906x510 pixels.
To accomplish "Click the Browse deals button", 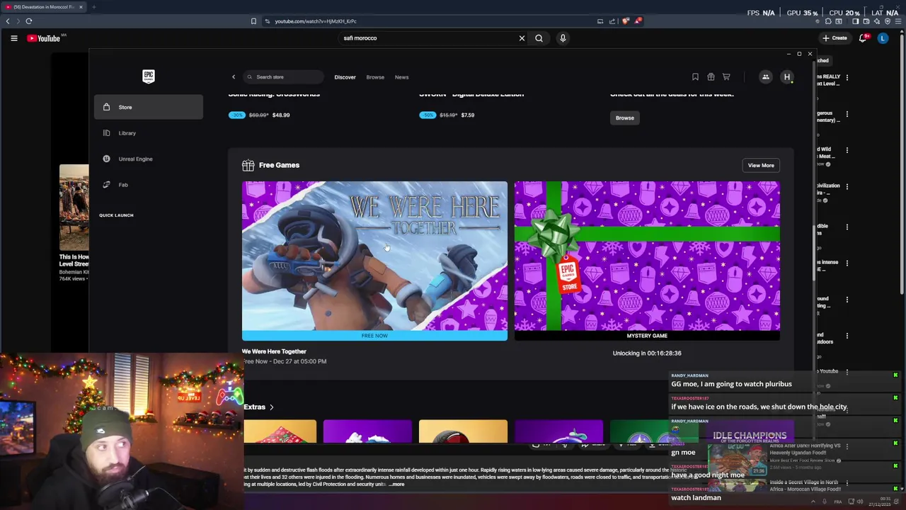I will [624, 118].
